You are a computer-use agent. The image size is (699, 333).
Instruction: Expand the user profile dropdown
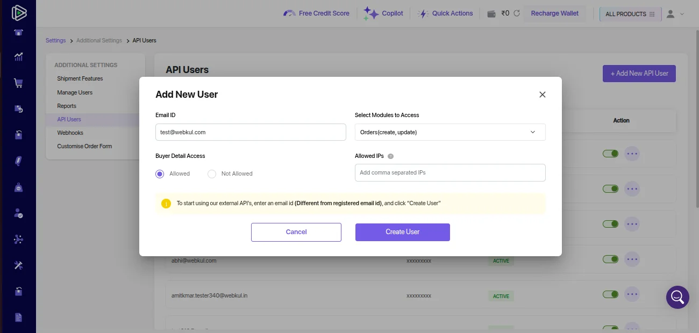674,14
